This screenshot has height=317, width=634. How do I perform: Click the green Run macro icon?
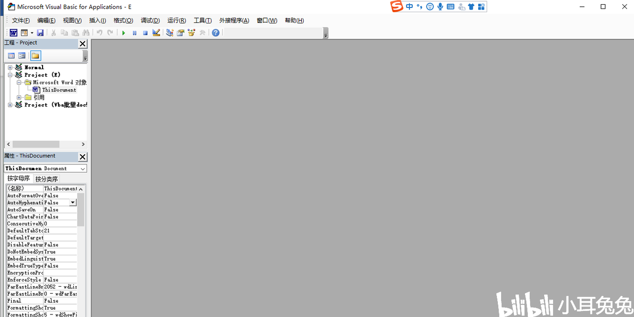click(x=124, y=33)
